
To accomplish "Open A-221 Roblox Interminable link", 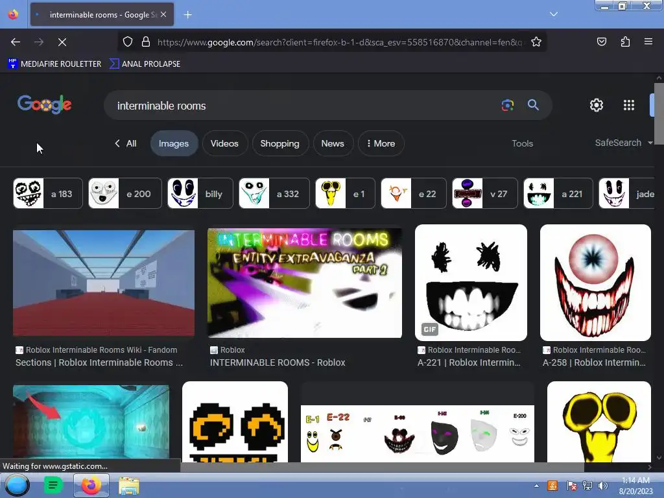I will pyautogui.click(x=469, y=362).
